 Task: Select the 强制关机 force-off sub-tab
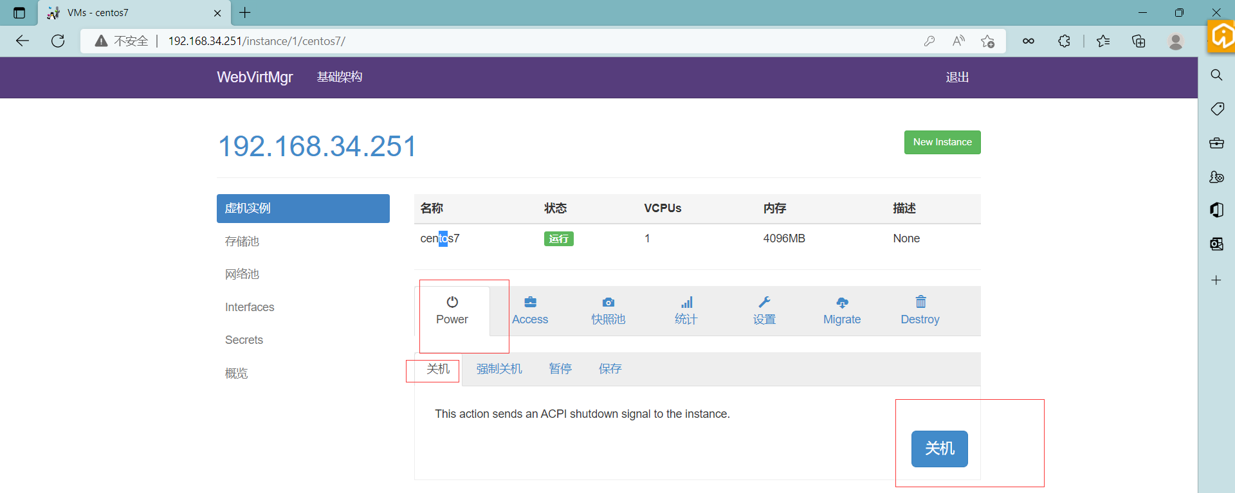click(x=499, y=369)
